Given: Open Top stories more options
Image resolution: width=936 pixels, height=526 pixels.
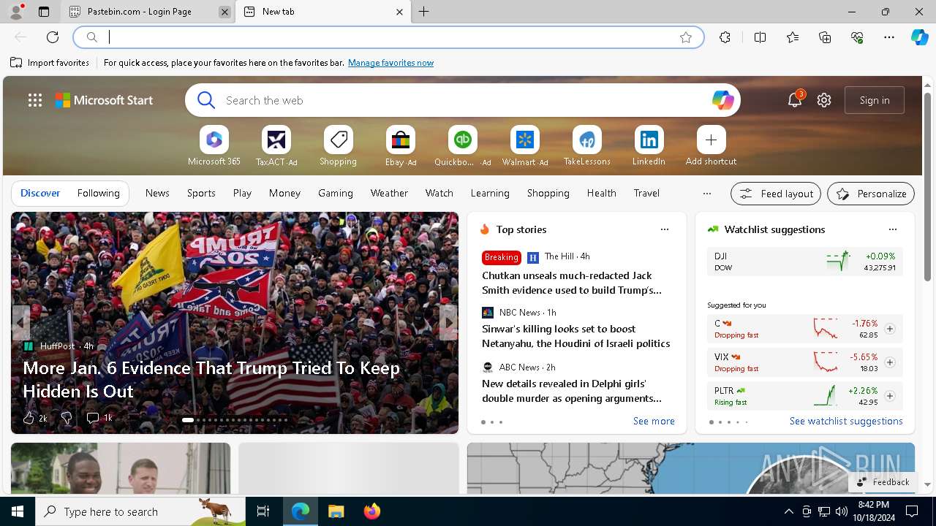Looking at the screenshot, I should (664, 229).
